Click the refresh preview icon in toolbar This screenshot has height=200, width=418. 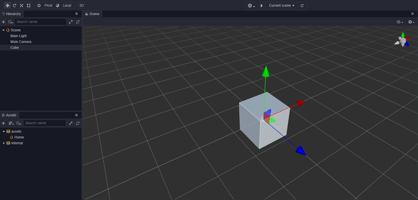coord(302,6)
